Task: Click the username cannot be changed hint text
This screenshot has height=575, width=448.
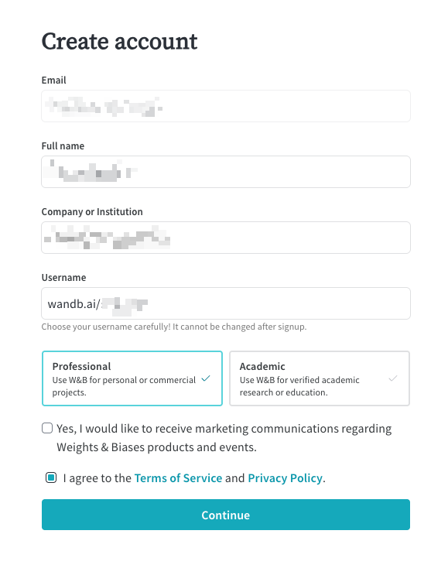Action: coord(174,327)
